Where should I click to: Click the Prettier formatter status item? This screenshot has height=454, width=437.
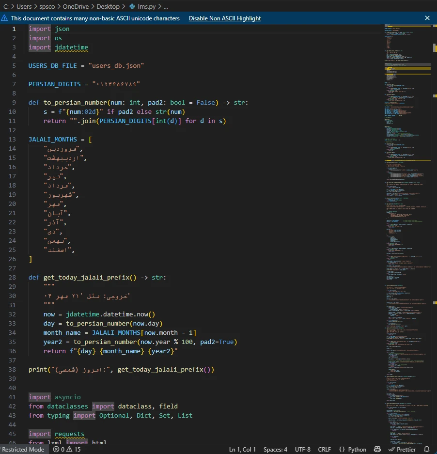[x=402, y=450]
